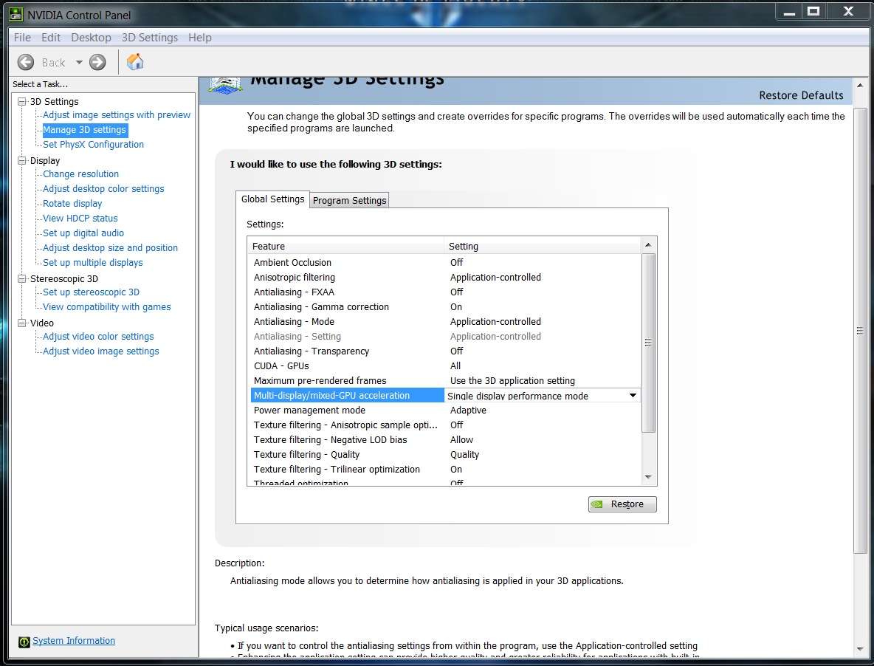
Task: Click the NVIDIA Control Panel title bar icon
Action: coord(16,15)
